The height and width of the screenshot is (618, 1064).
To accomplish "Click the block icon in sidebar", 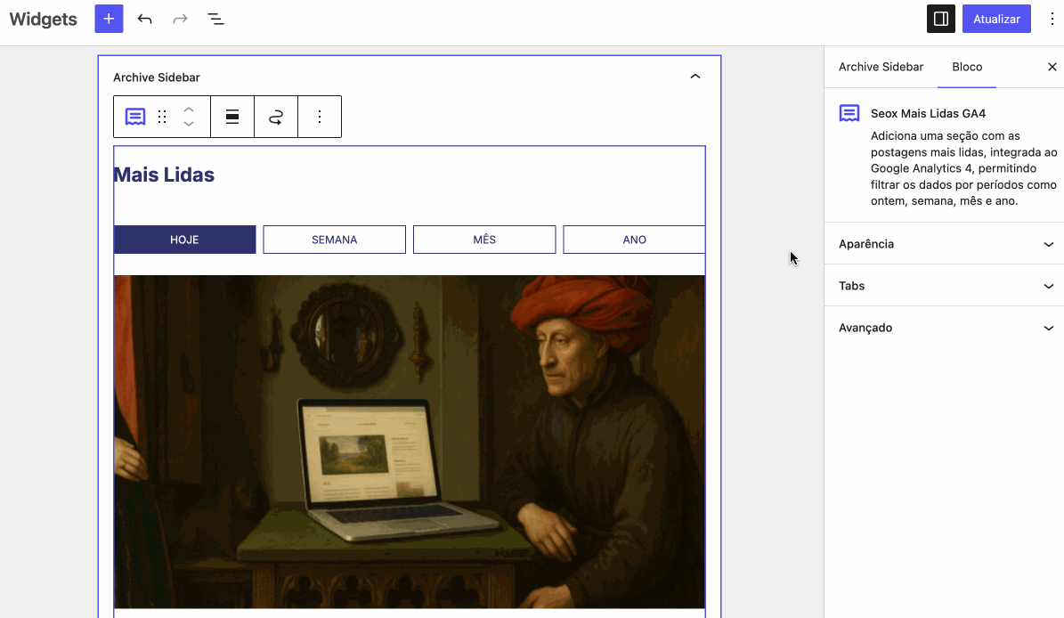I will point(849,113).
